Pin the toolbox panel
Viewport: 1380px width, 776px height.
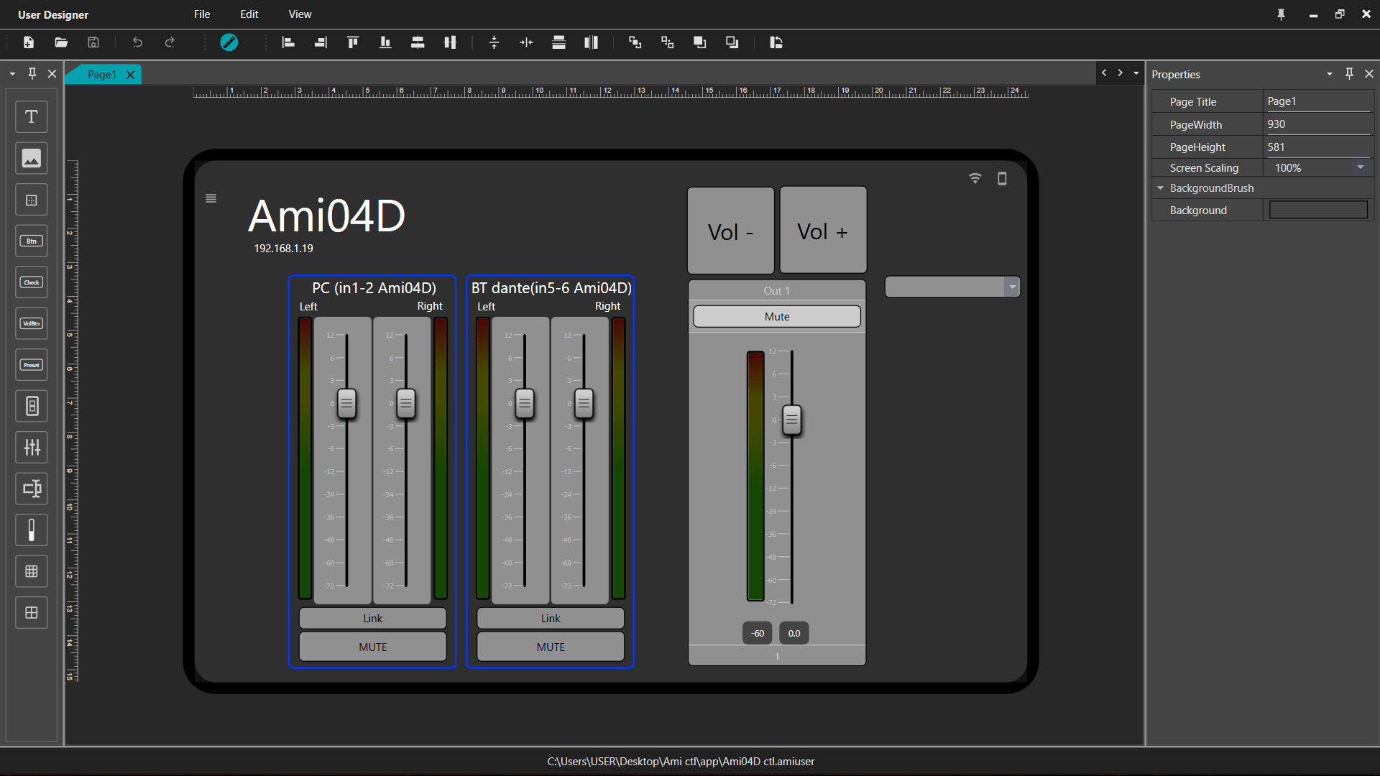[32, 73]
